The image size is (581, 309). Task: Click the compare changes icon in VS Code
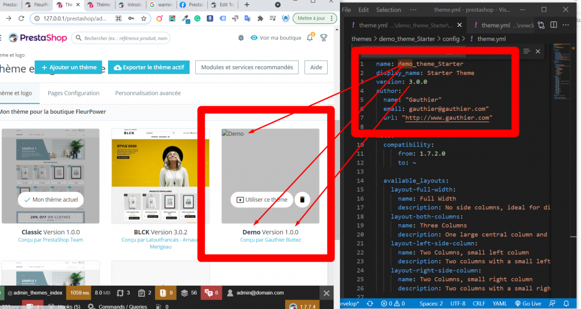click(x=541, y=25)
